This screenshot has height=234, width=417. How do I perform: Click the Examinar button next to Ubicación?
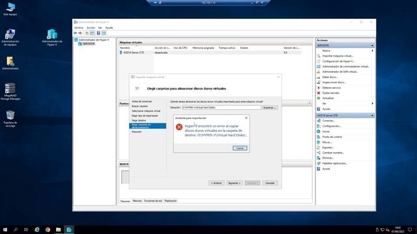click(270, 107)
